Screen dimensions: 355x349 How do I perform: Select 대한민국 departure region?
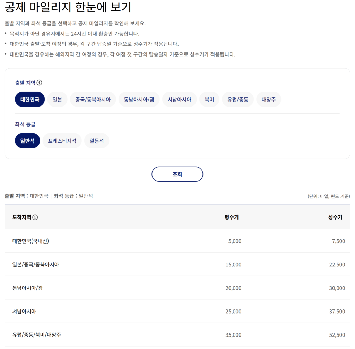click(30, 99)
